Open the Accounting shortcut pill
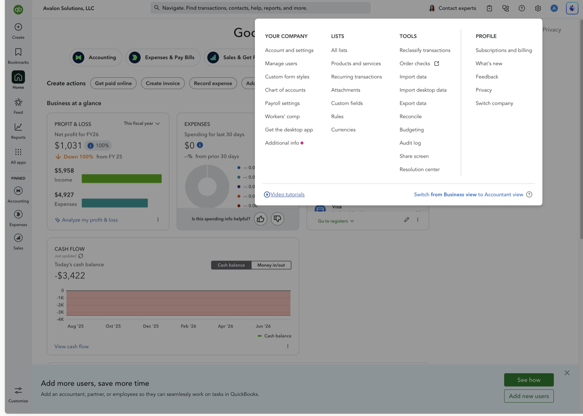This screenshot has width=583, height=416. (96, 57)
